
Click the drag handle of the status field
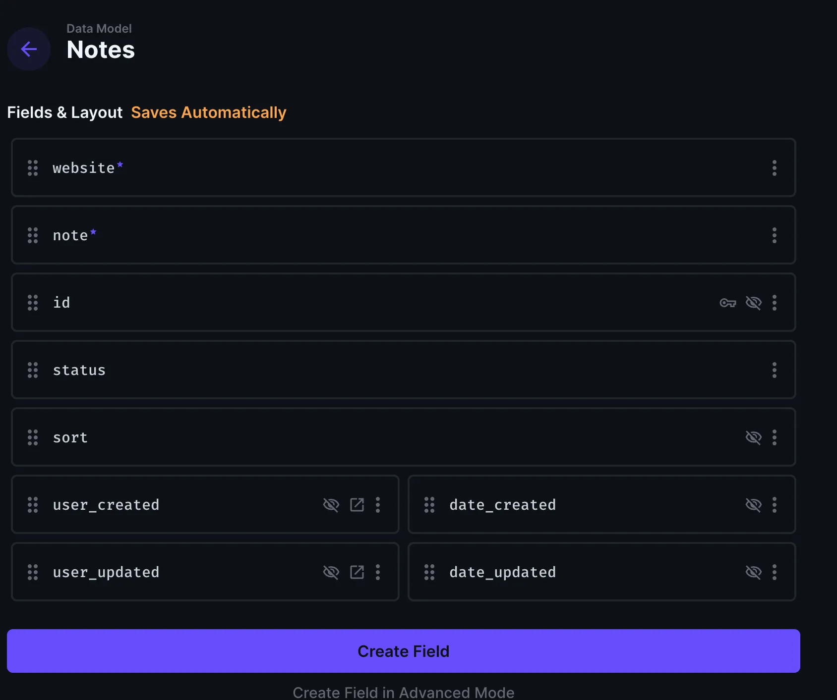click(x=33, y=370)
